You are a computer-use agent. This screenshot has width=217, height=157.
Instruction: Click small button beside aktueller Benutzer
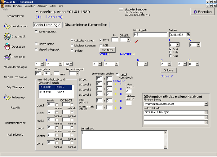(121, 10)
